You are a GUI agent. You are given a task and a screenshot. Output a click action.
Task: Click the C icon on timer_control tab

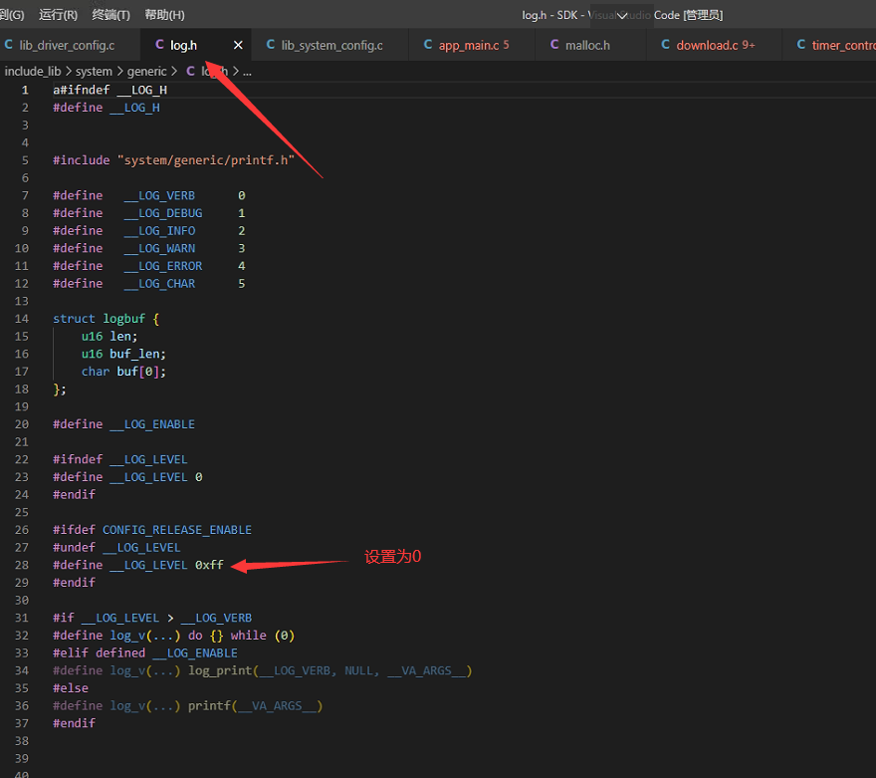click(x=800, y=45)
